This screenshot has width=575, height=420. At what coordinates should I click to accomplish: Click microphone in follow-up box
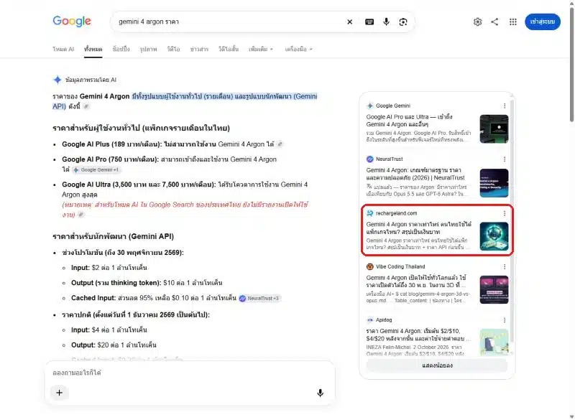point(320,393)
